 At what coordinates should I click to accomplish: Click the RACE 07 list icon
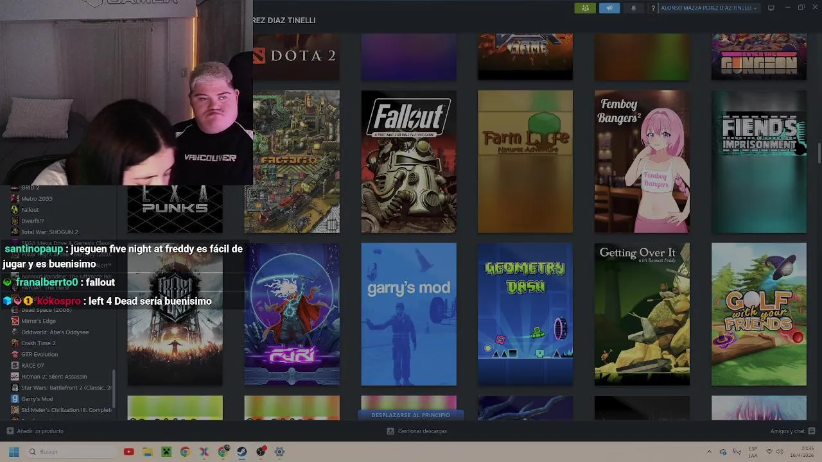click(15, 365)
